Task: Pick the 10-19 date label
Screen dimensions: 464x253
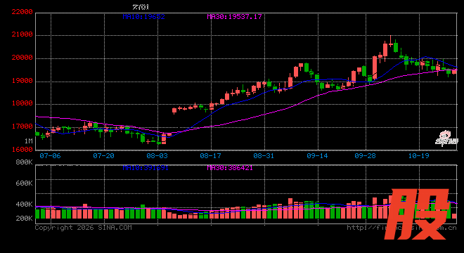Action: tap(419, 155)
